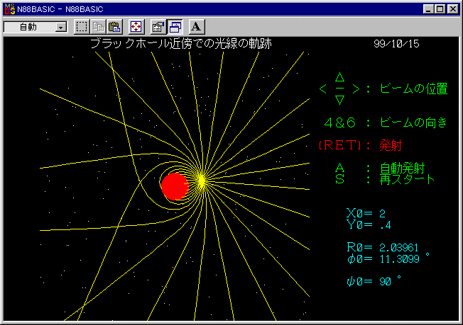Image resolution: width=463 pixels, height=325 pixels.
Task: Expand the font size dropdown arrow
Action: (60, 27)
